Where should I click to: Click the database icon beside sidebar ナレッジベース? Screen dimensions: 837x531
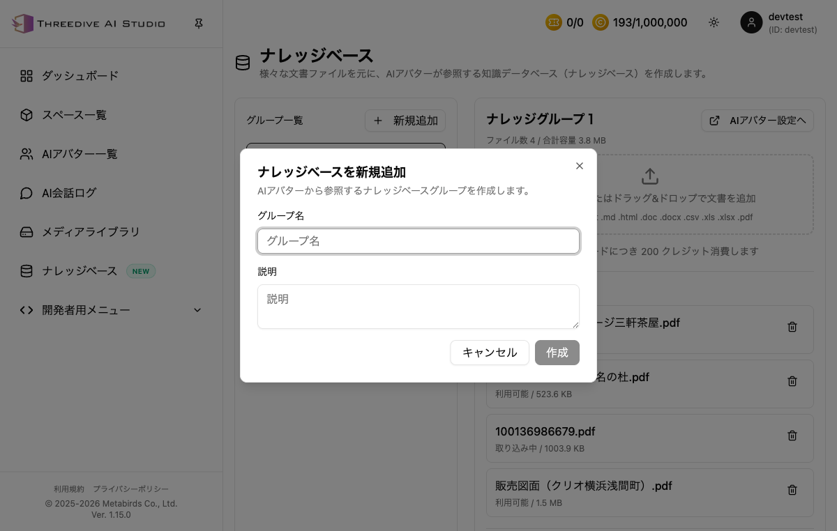[27, 271]
